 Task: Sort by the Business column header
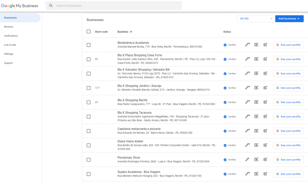(125, 32)
